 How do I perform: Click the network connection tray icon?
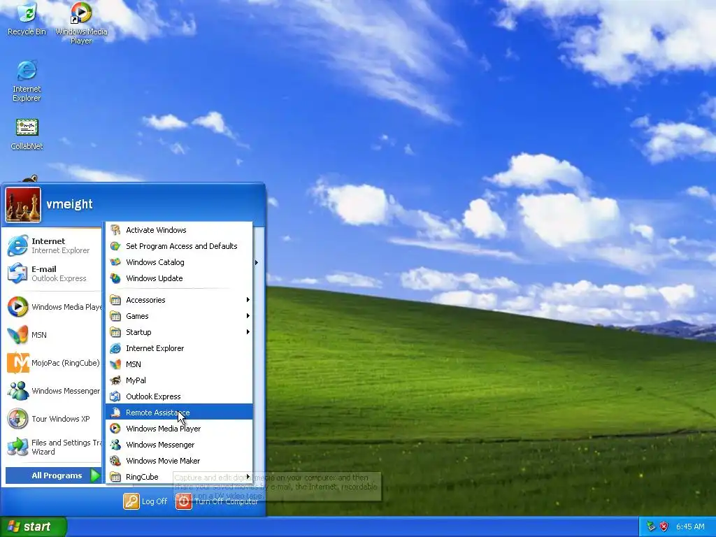(x=651, y=527)
